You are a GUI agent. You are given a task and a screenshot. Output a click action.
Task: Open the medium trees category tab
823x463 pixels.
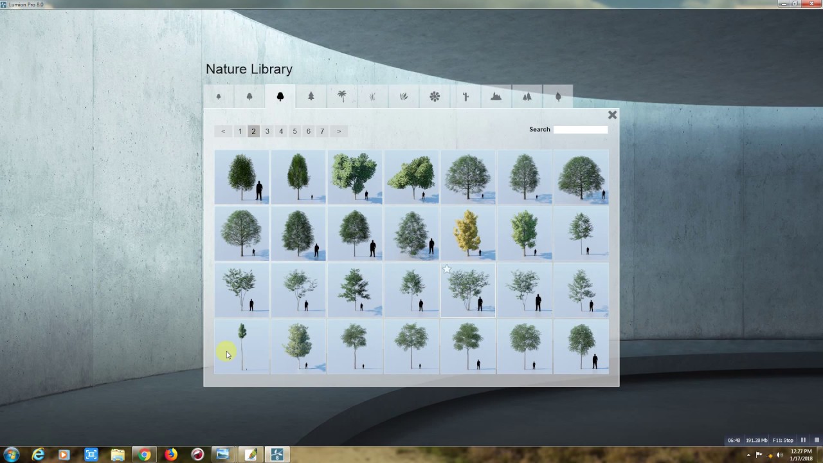pyautogui.click(x=249, y=96)
